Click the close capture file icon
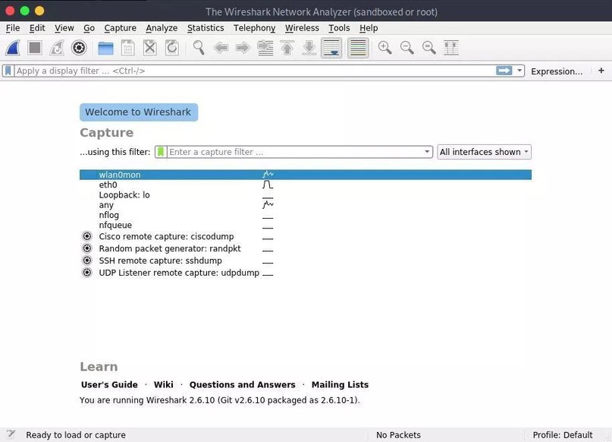 tap(150, 48)
